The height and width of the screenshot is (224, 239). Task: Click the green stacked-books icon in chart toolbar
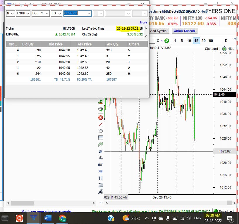tap(101, 102)
